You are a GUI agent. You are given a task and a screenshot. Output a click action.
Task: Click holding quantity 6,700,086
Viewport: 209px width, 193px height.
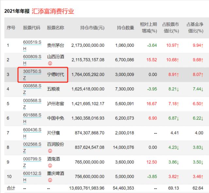tap(125, 60)
